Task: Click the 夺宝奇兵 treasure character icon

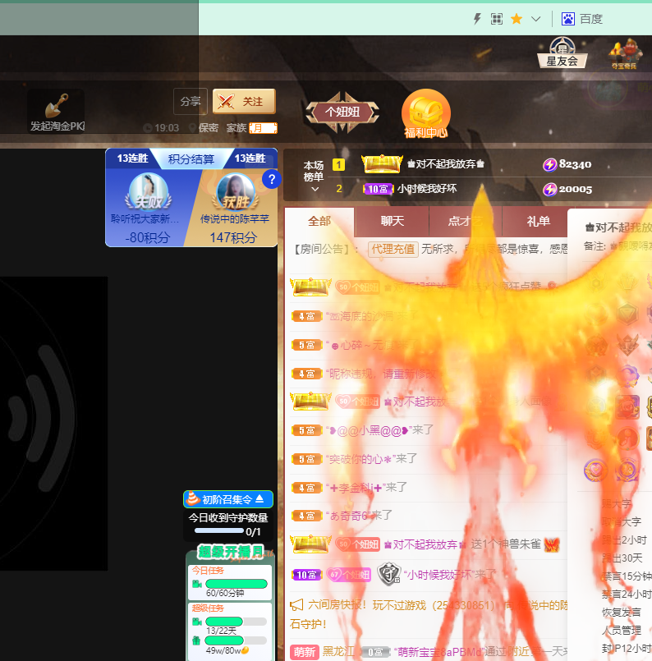Action: pos(625,53)
